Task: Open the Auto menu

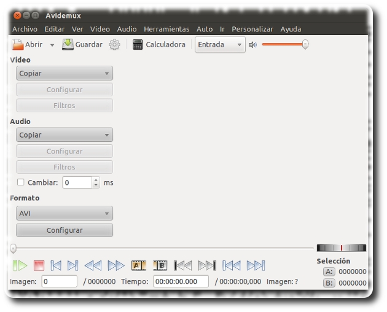Action: point(205,29)
